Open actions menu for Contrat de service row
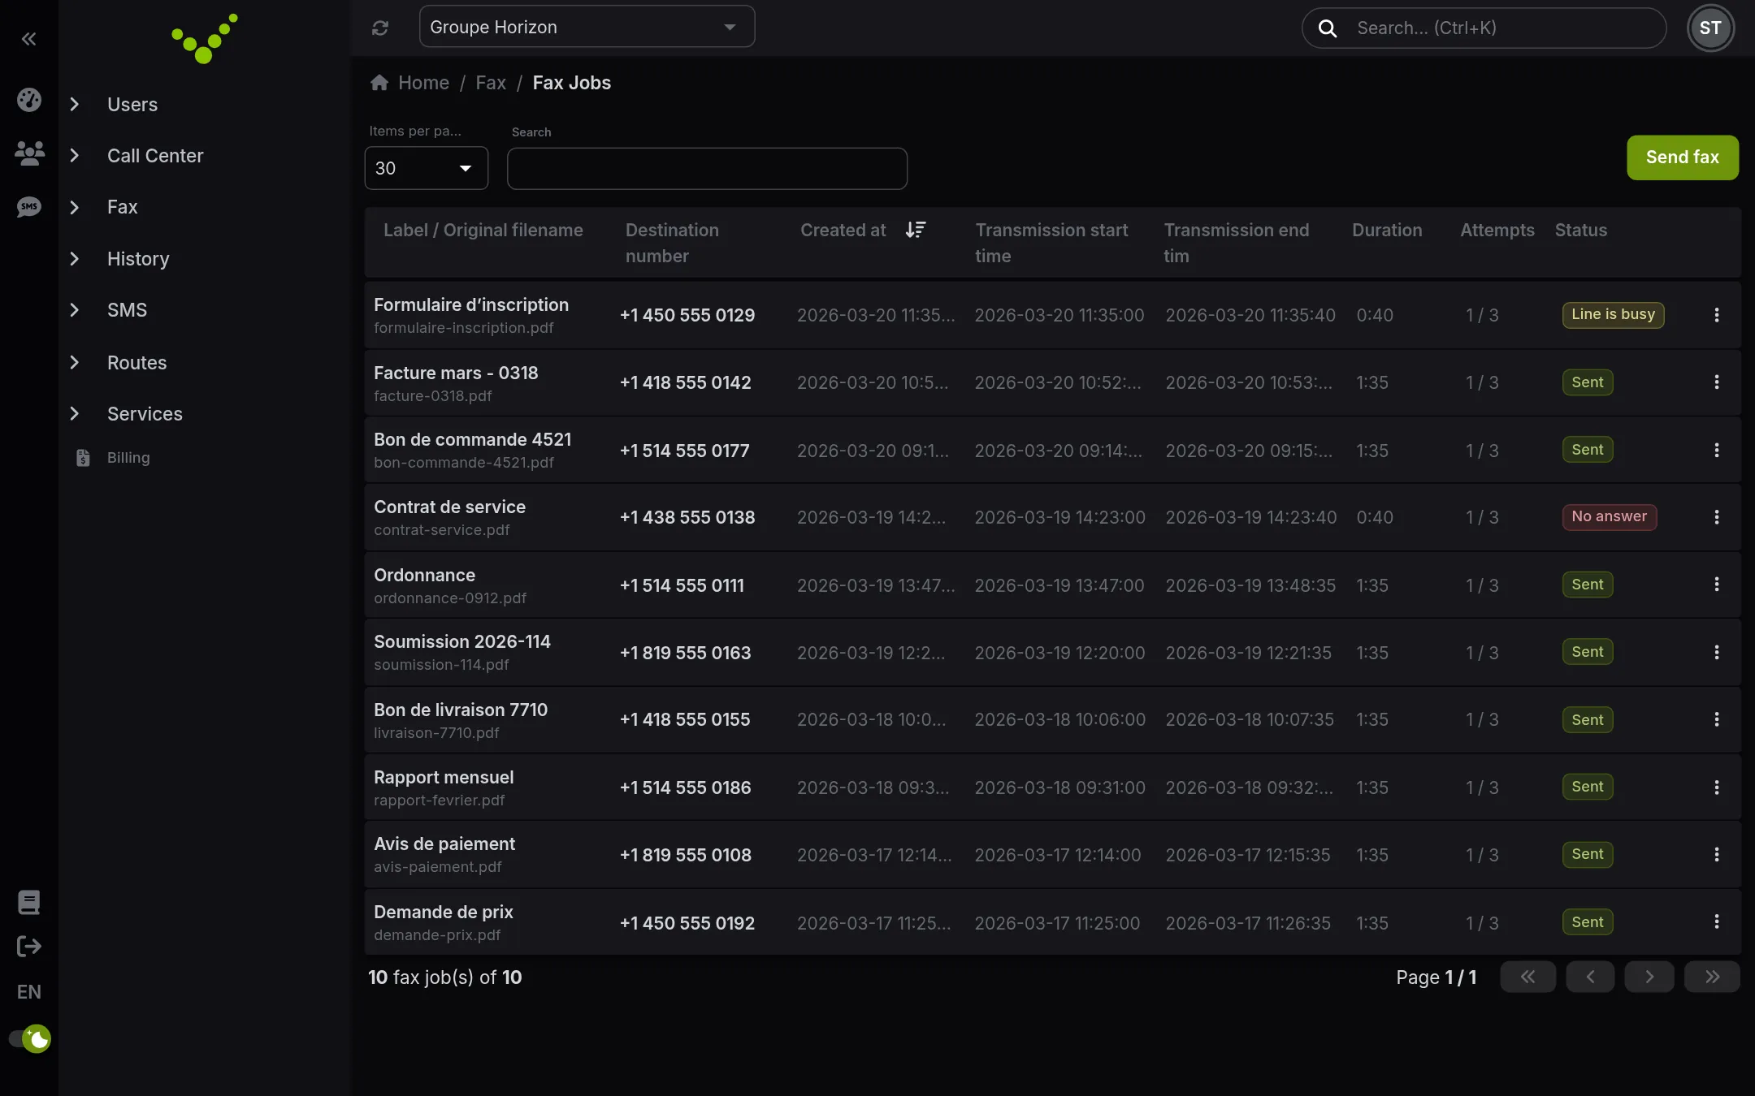 click(x=1716, y=517)
